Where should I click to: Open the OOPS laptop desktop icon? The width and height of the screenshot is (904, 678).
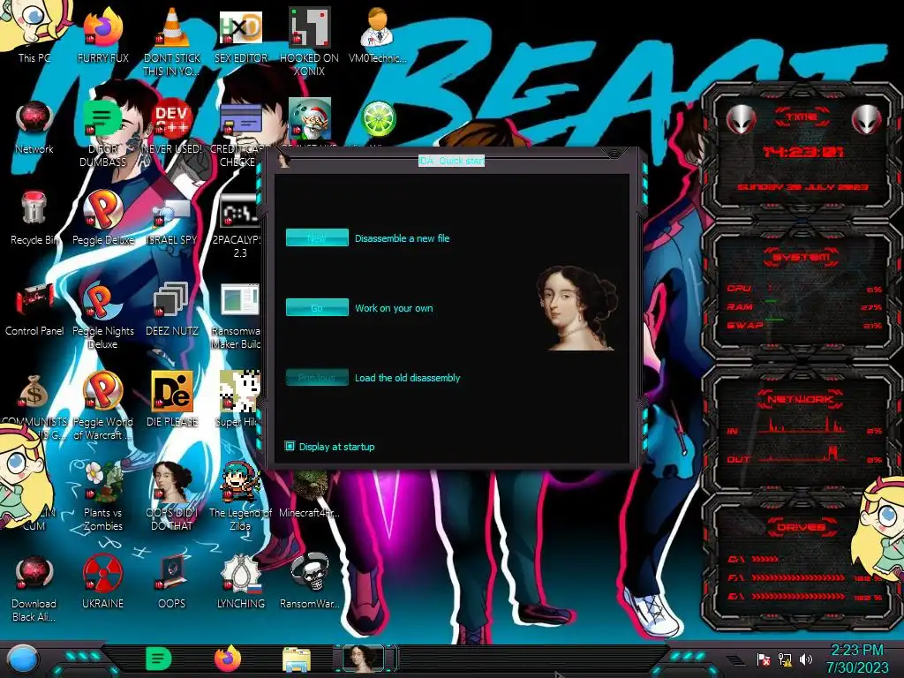172,581
